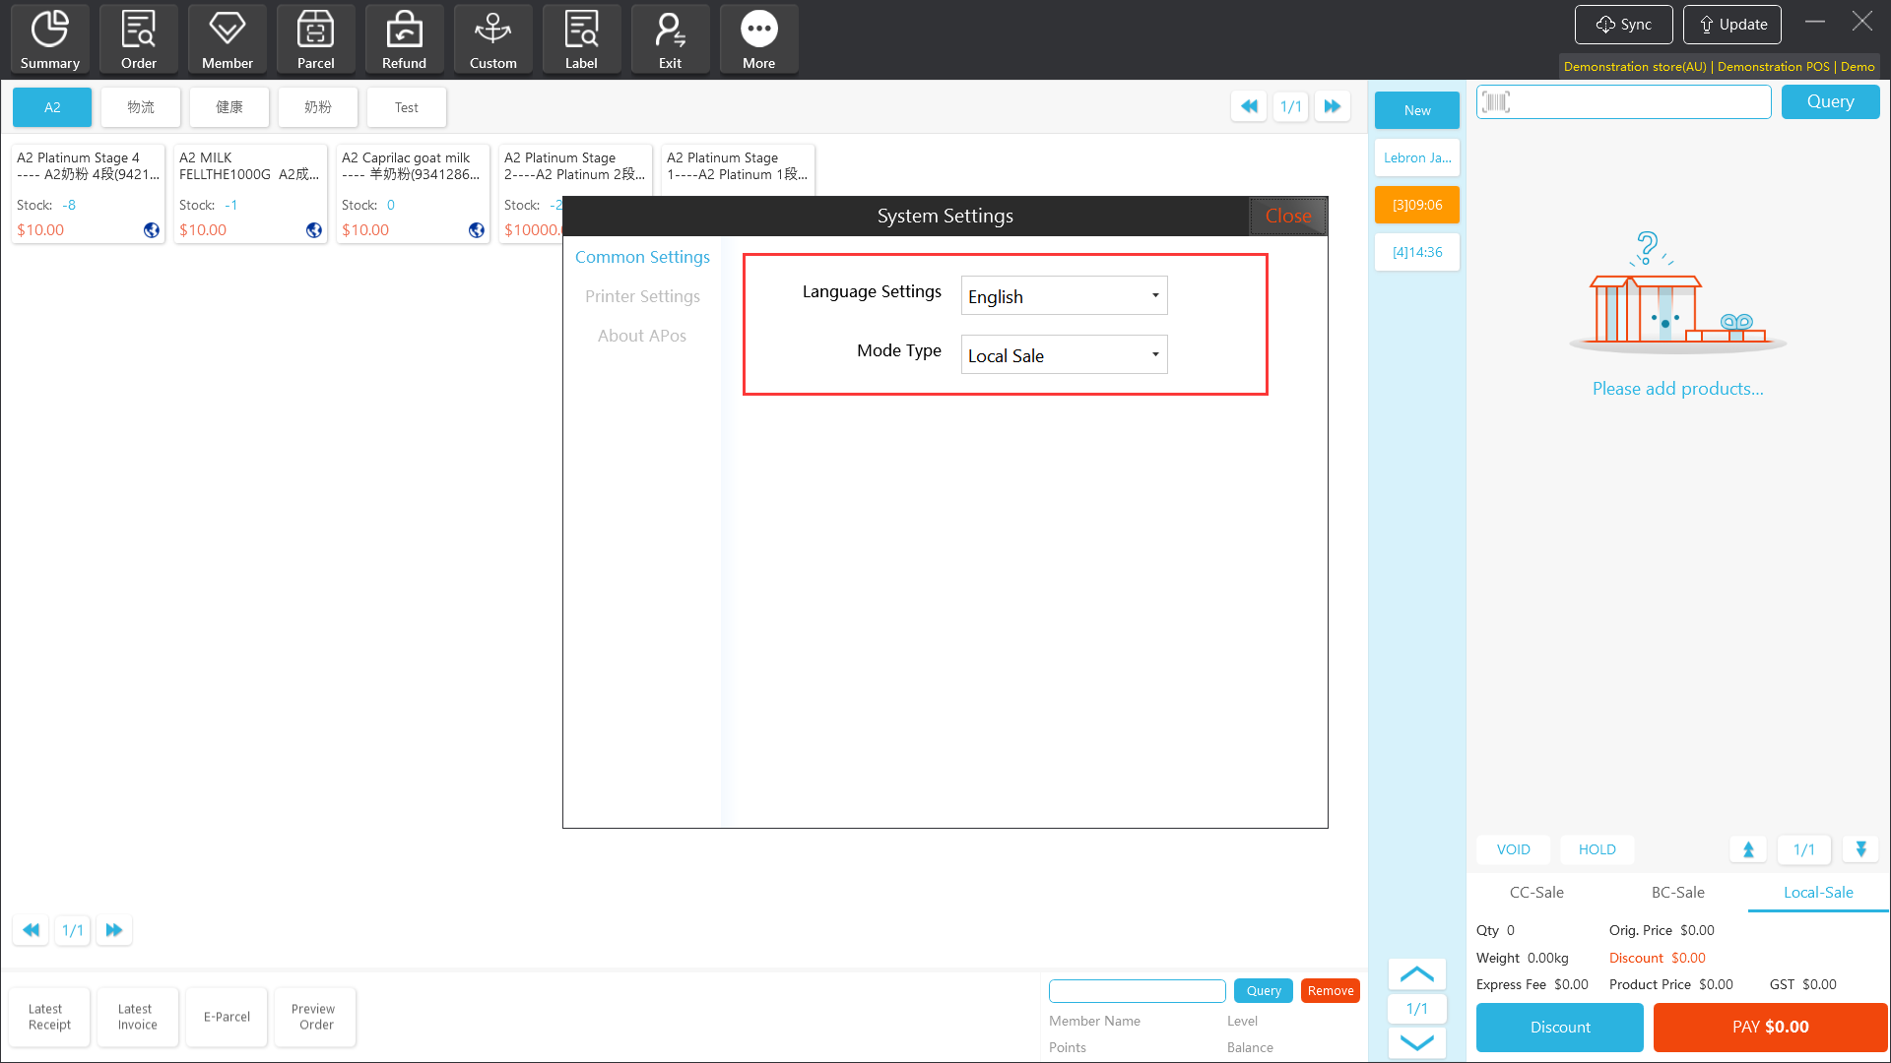Click the cart scroll down chevron

click(x=1416, y=1042)
